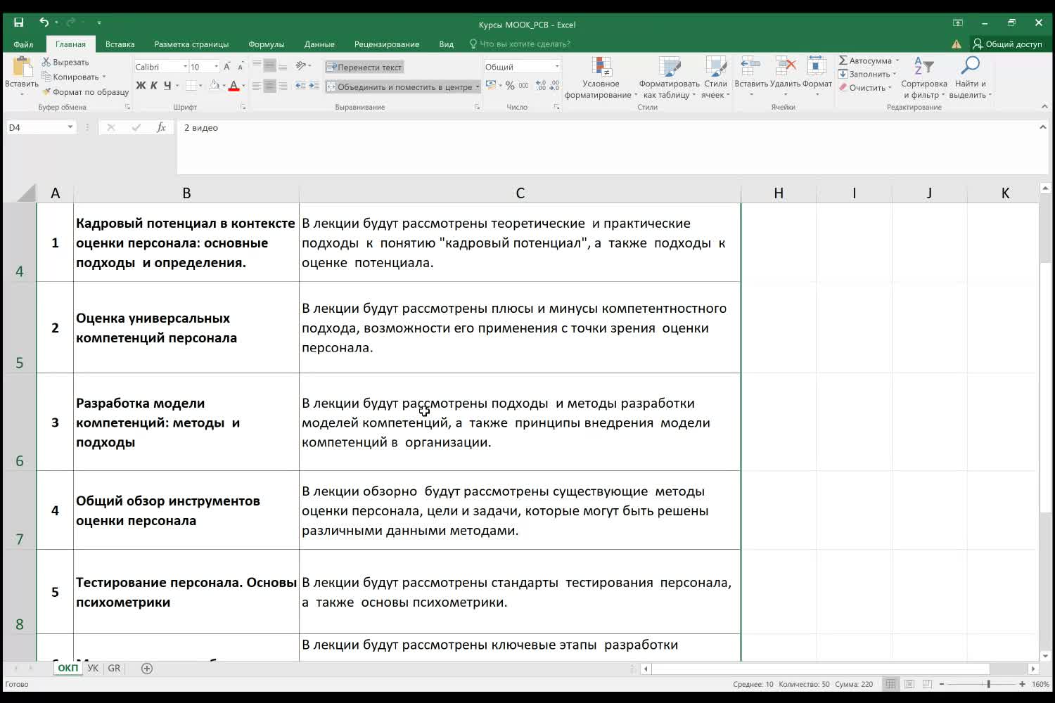Save the workbook using the floppy disk icon
This screenshot has width=1055, height=703.
19,23
